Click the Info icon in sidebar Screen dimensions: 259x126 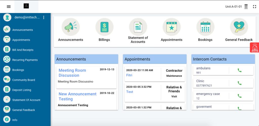pyautogui.click(x=7, y=119)
